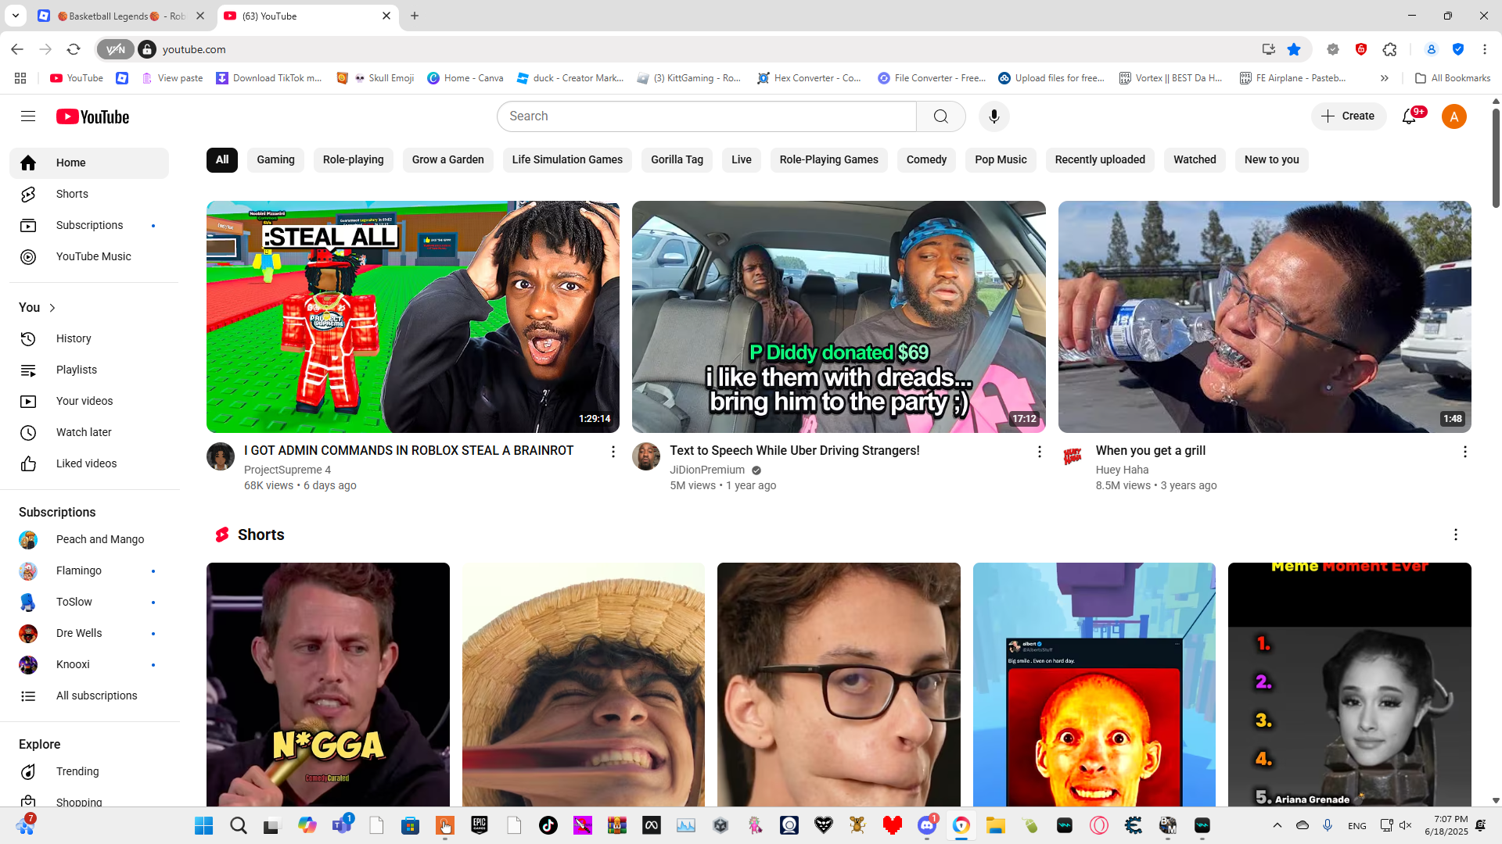The image size is (1502, 844).
Task: Select the Gaming filter chip
Action: pos(275,159)
